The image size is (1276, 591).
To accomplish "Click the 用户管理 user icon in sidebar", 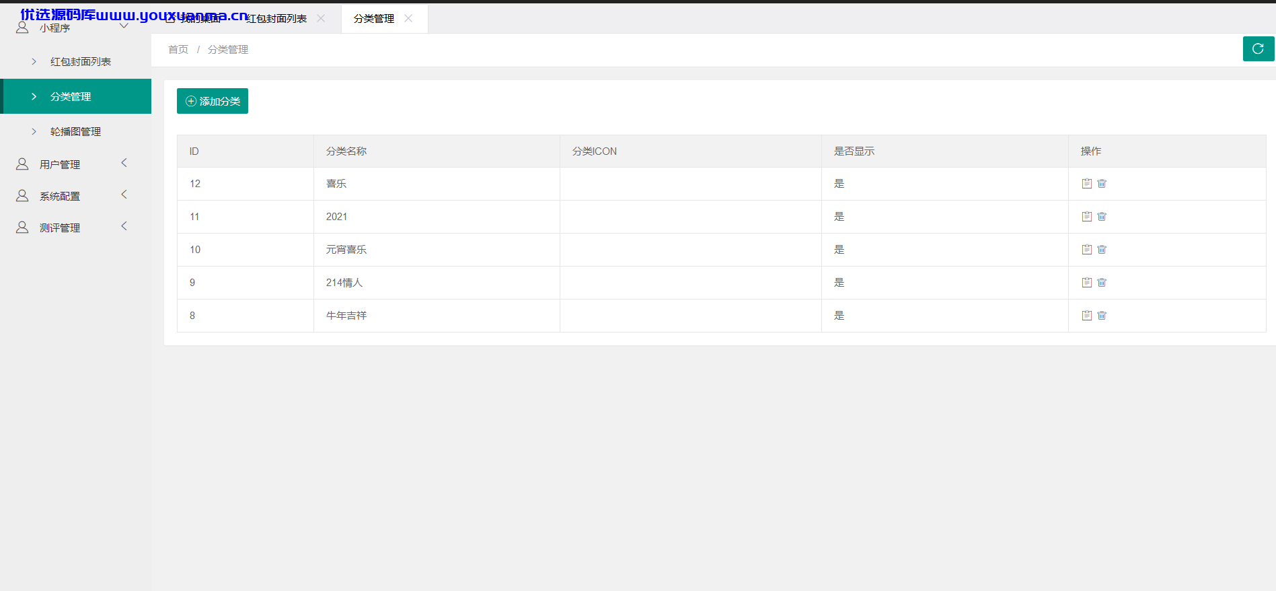I will point(22,164).
